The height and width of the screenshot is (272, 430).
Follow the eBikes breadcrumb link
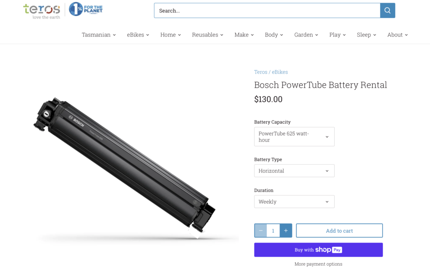tap(280, 72)
